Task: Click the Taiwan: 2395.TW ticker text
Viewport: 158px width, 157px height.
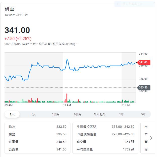Action: coord(16,15)
